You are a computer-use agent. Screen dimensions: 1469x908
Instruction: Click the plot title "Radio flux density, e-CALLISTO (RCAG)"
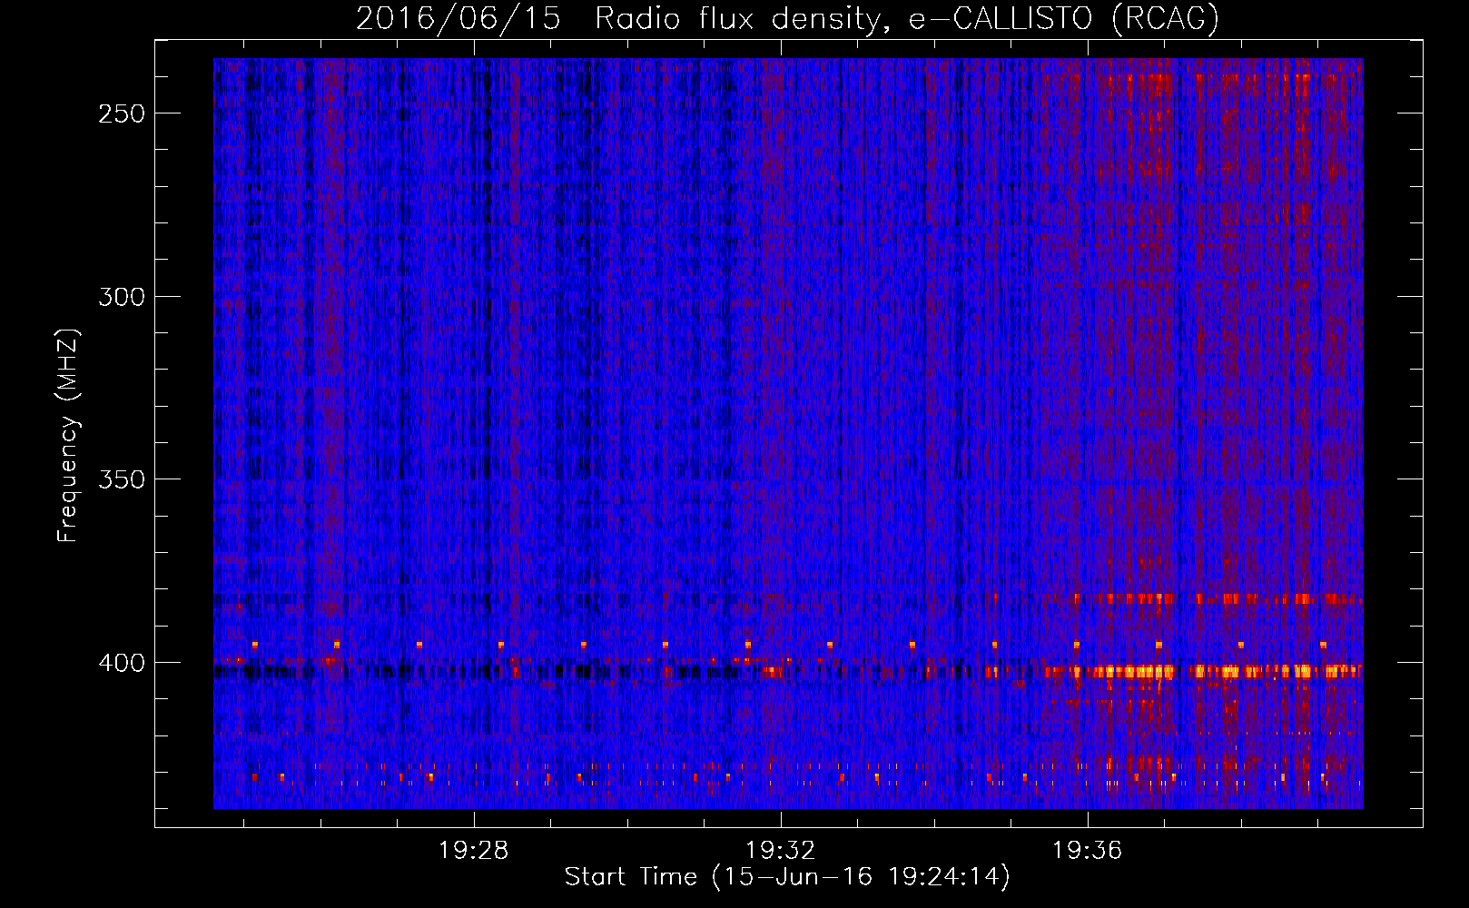click(907, 18)
